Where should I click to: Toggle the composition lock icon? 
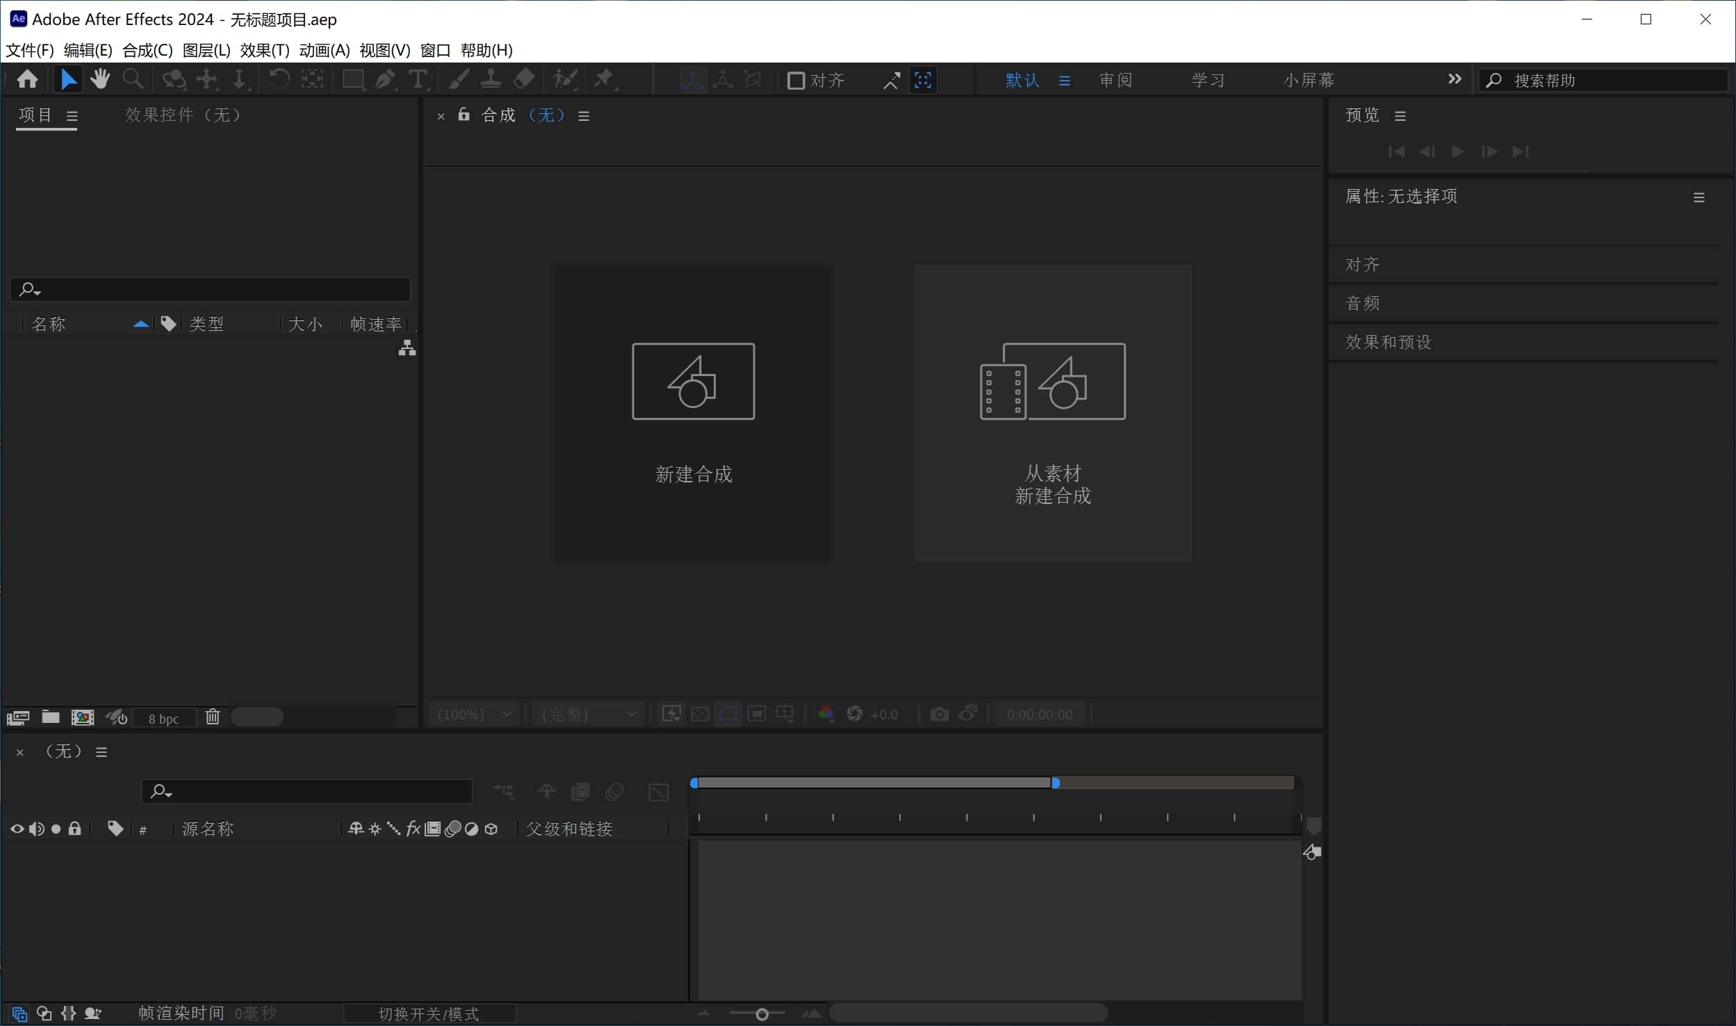(463, 115)
